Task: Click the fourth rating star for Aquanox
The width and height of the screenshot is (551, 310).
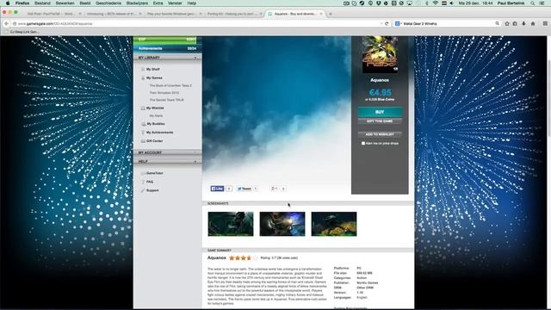Action: tap(249, 258)
